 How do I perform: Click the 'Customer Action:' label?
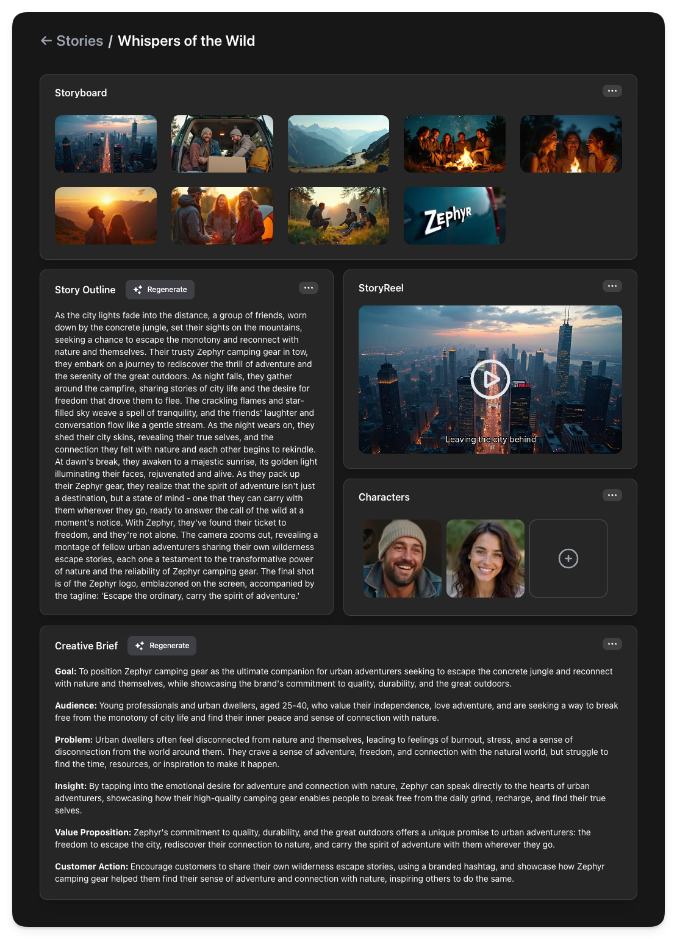click(91, 866)
